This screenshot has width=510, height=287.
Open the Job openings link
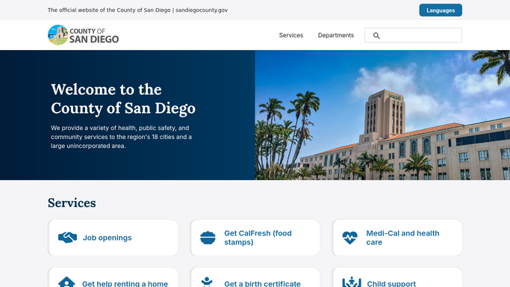pos(107,238)
